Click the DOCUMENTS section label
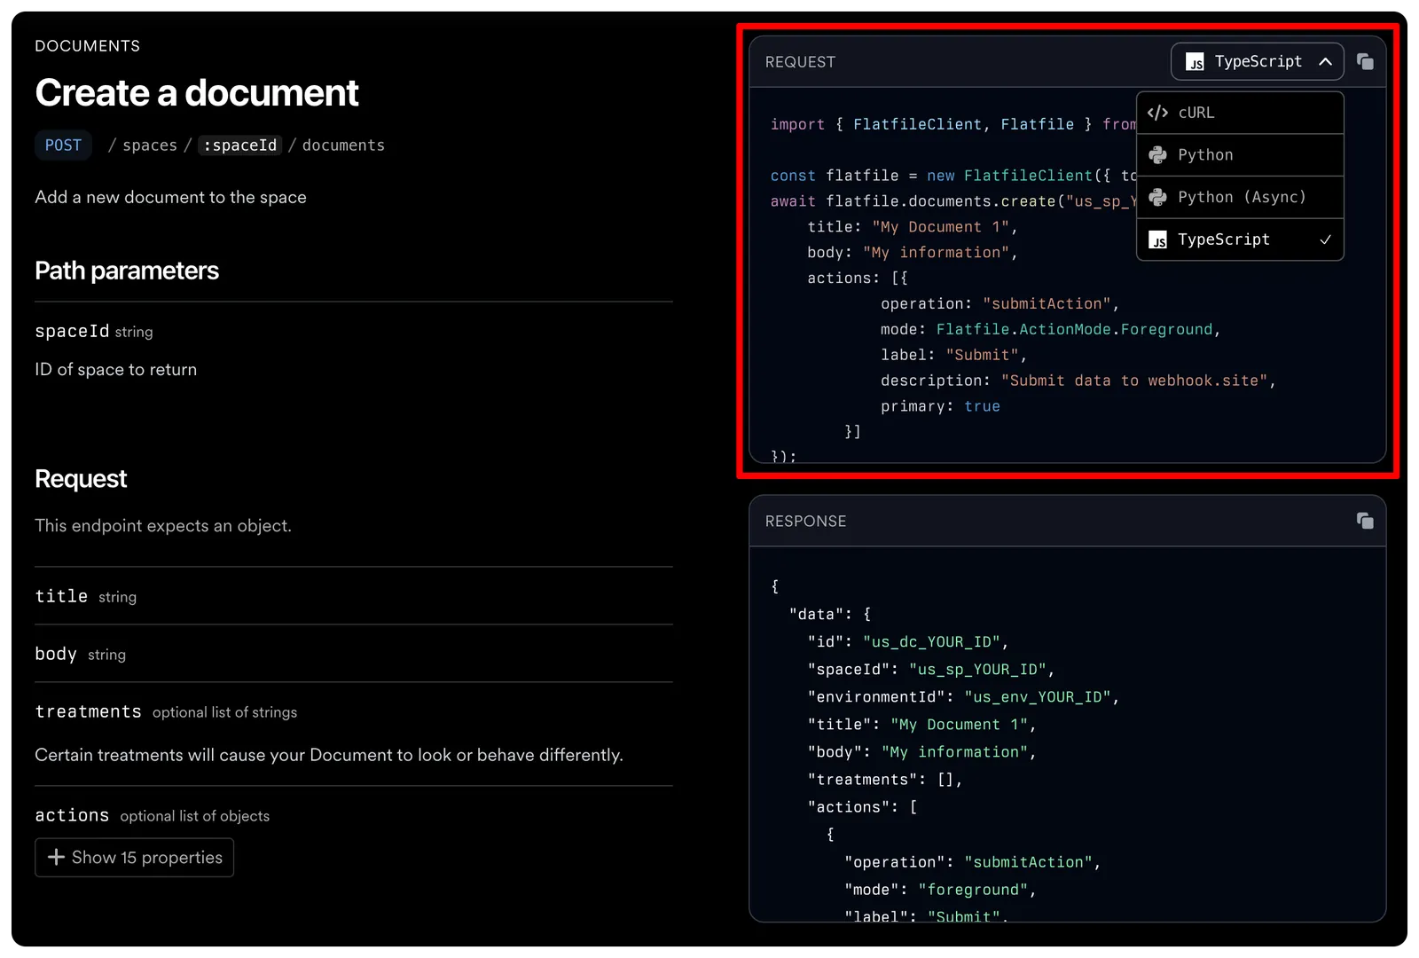 (x=88, y=46)
